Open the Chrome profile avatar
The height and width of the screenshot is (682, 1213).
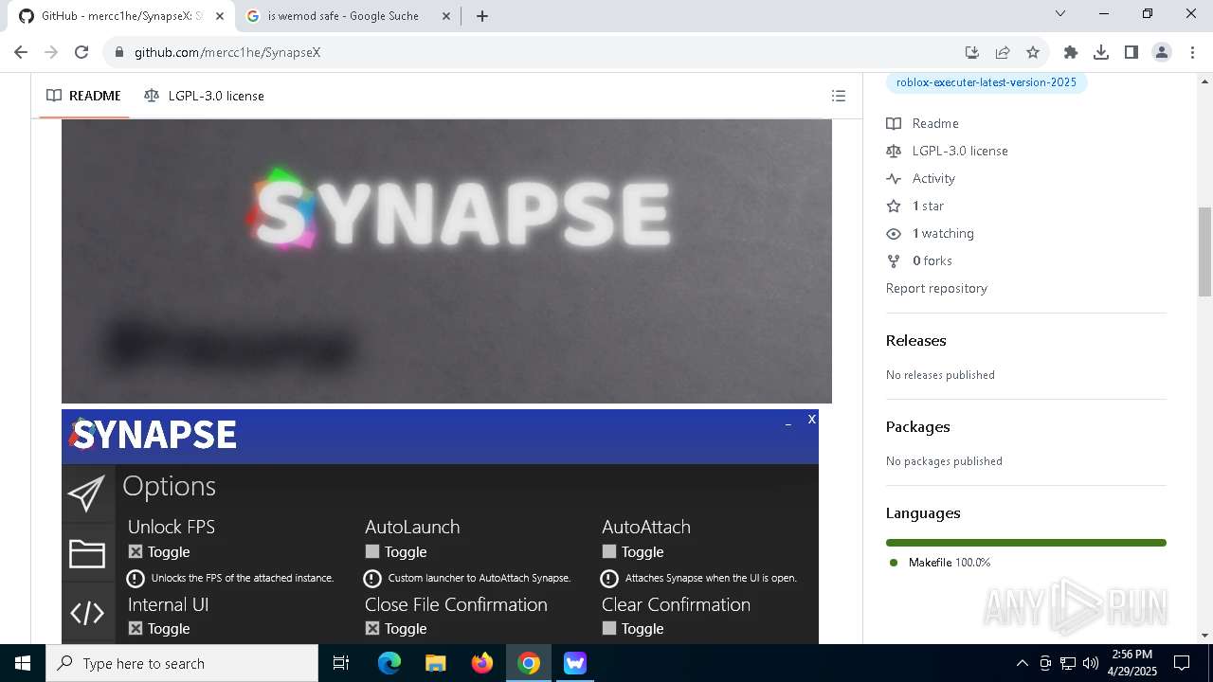(1162, 52)
